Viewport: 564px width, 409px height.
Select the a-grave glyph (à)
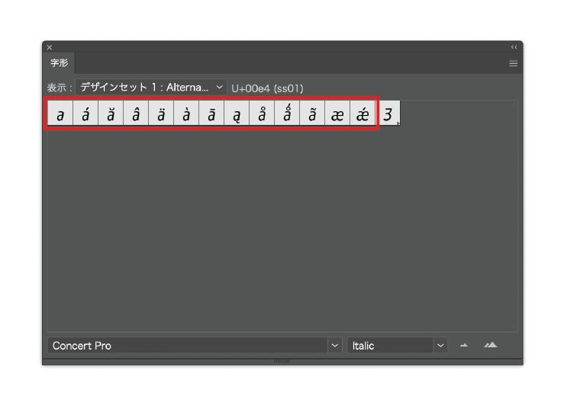[186, 115]
